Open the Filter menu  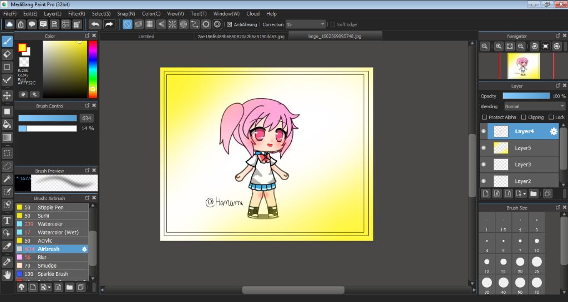(x=77, y=13)
